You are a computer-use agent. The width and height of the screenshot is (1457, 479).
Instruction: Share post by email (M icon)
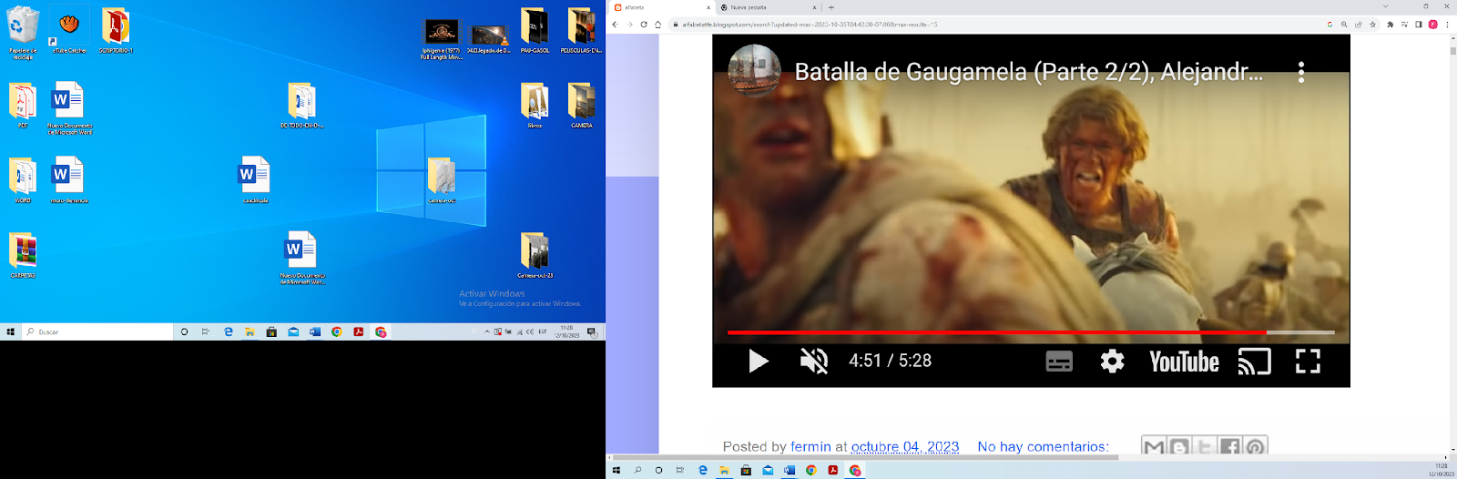[1154, 446]
